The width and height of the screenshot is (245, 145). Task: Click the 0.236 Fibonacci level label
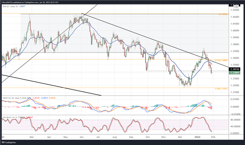tap(221, 60)
